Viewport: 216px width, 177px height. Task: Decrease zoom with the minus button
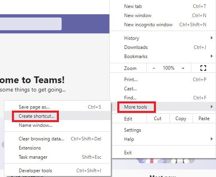(x=154, y=68)
